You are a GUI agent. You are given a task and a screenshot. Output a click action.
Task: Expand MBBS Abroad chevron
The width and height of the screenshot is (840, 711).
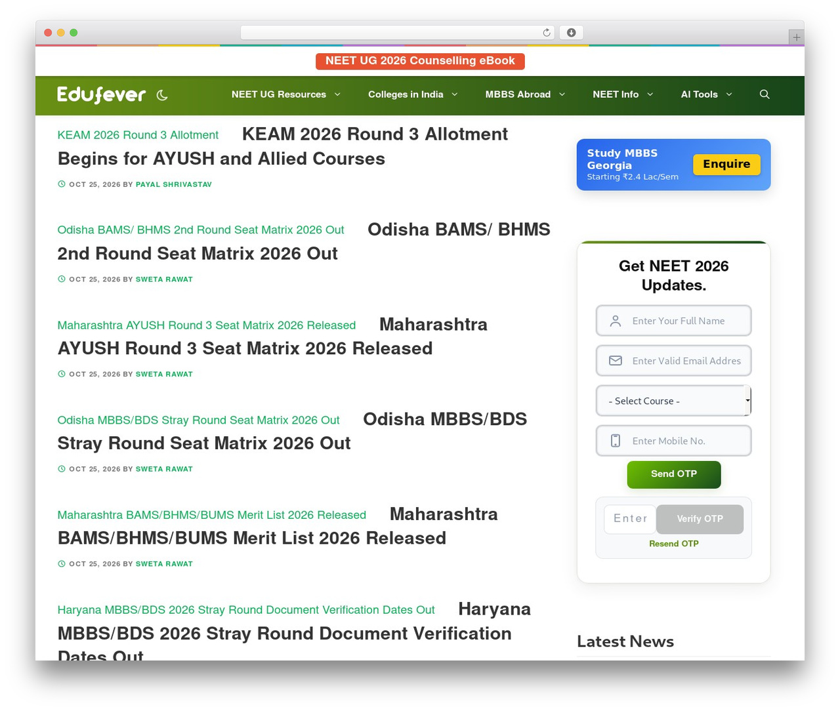(x=562, y=94)
